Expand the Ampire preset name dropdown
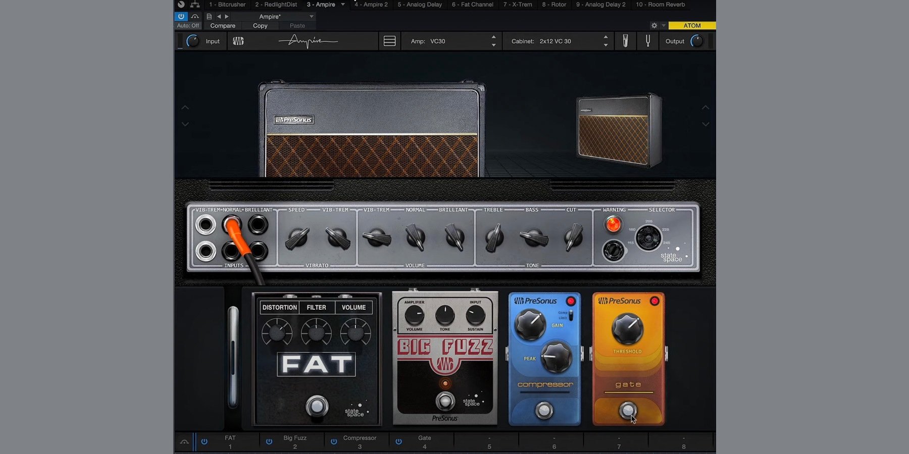The width and height of the screenshot is (909, 454). (x=311, y=17)
